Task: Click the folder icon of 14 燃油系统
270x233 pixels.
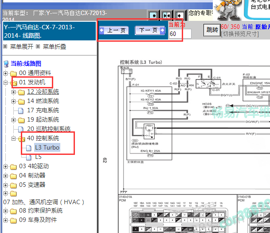Action: (x=21, y=102)
